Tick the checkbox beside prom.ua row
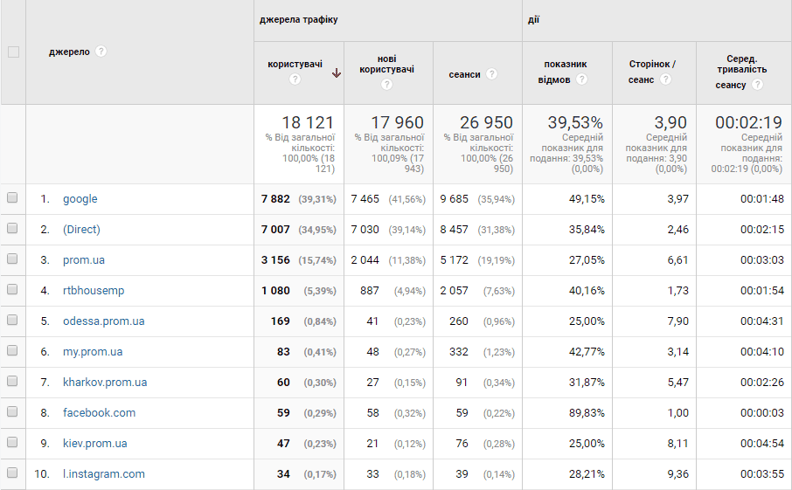This screenshot has height=490, width=792. tap(12, 259)
